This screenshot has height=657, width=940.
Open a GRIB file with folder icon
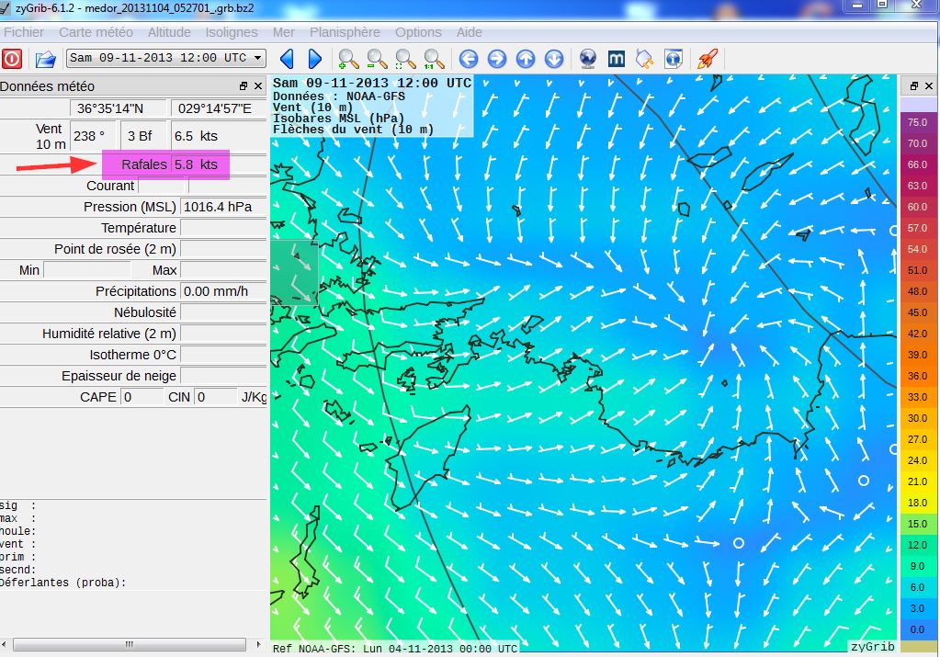pos(45,59)
